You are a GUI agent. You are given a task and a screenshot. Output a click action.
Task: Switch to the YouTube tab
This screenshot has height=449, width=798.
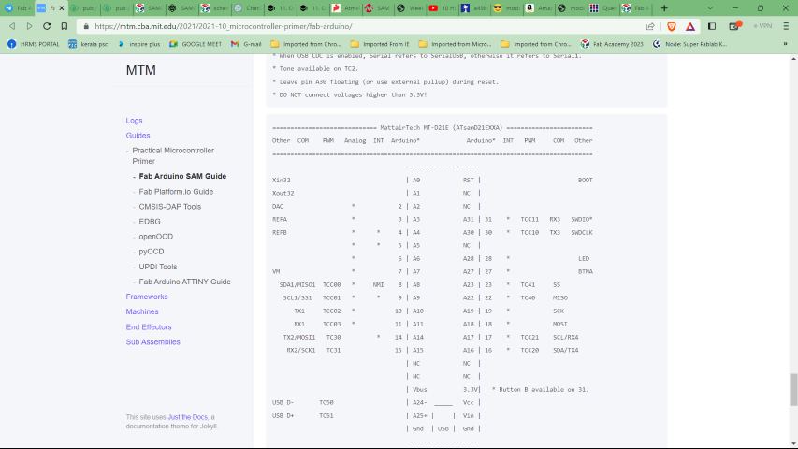pos(442,8)
